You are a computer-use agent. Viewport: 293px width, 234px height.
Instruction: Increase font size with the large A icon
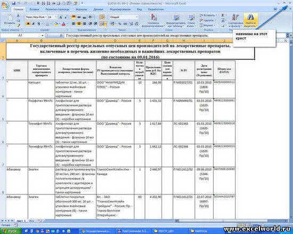[x=61, y=17]
